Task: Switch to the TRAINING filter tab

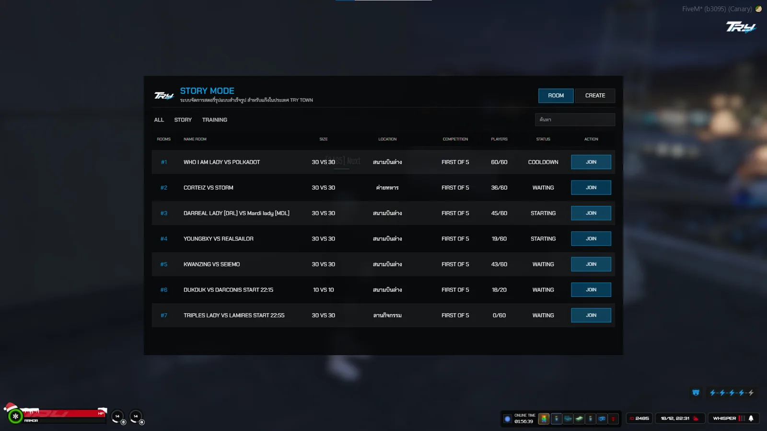Action: (214, 120)
